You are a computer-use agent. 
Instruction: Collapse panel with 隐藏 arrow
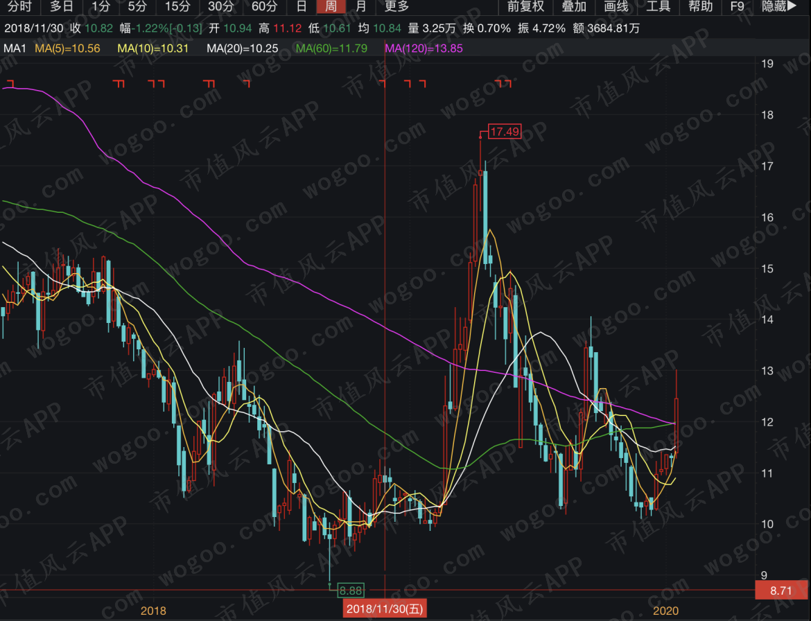(x=780, y=6)
